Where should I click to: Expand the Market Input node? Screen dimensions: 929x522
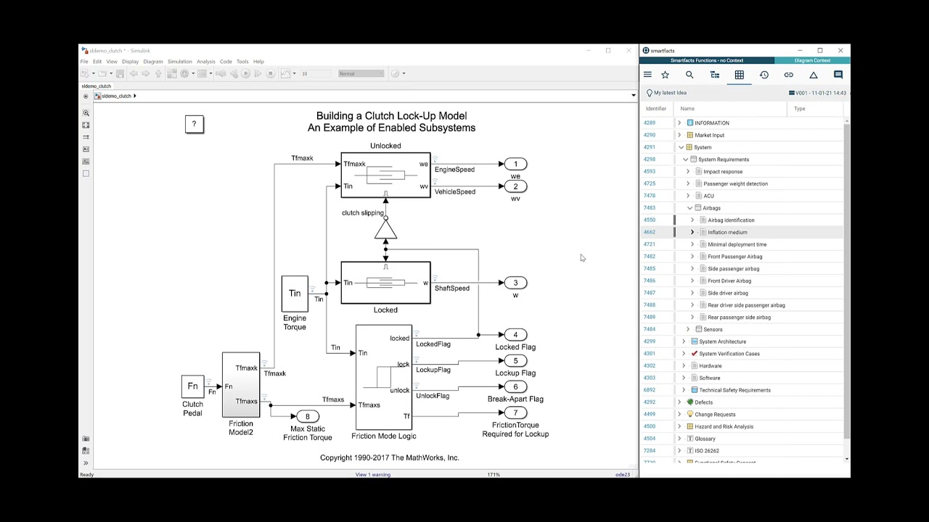[679, 135]
